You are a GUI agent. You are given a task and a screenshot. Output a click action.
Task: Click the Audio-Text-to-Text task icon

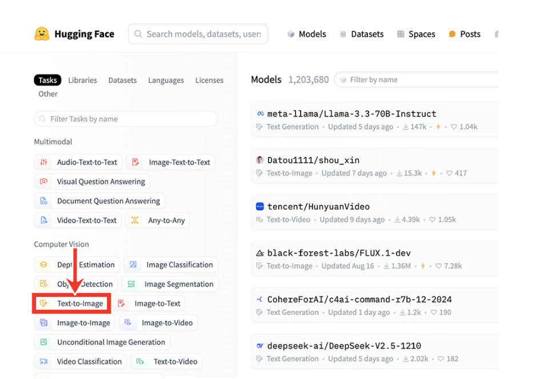[x=44, y=162]
